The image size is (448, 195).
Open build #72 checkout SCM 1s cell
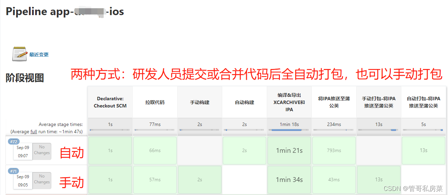coord(110,150)
